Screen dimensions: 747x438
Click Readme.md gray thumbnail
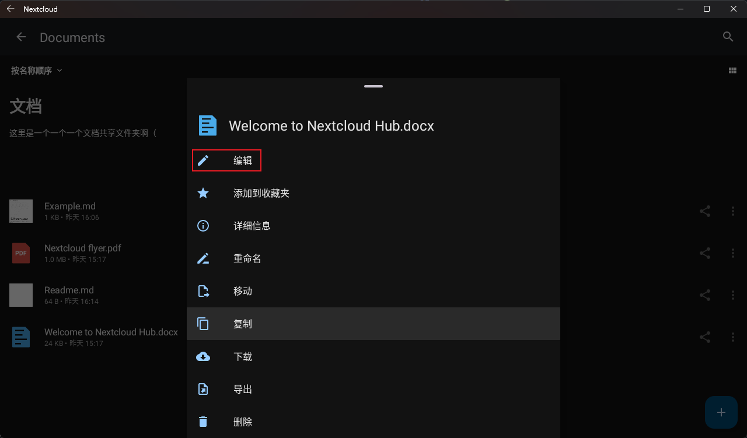click(21, 295)
